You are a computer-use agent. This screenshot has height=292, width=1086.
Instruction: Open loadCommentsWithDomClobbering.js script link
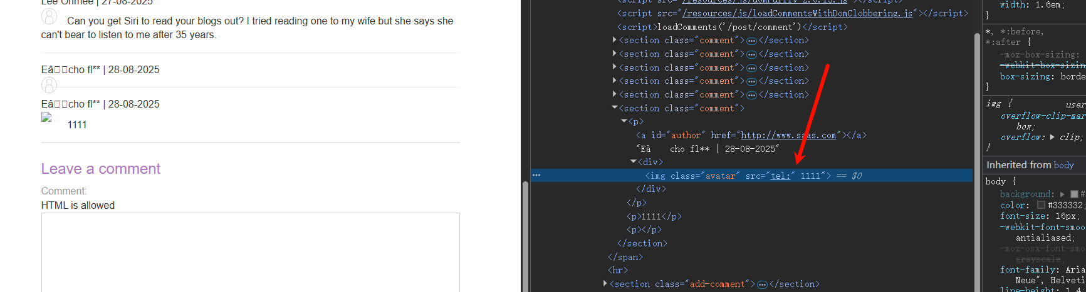pos(798,13)
